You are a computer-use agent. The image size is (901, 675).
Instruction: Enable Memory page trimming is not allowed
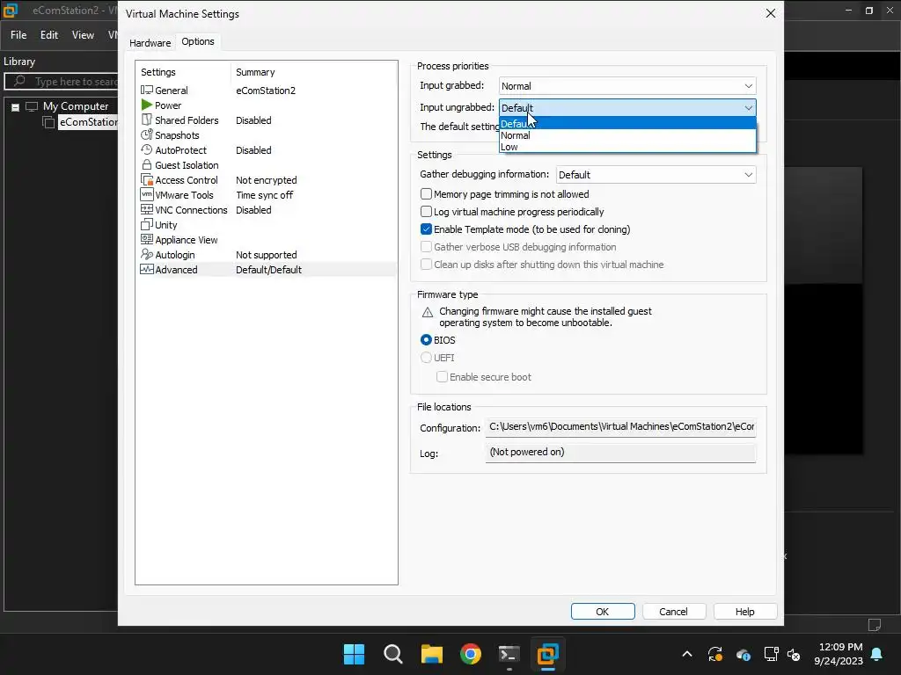[x=427, y=194]
